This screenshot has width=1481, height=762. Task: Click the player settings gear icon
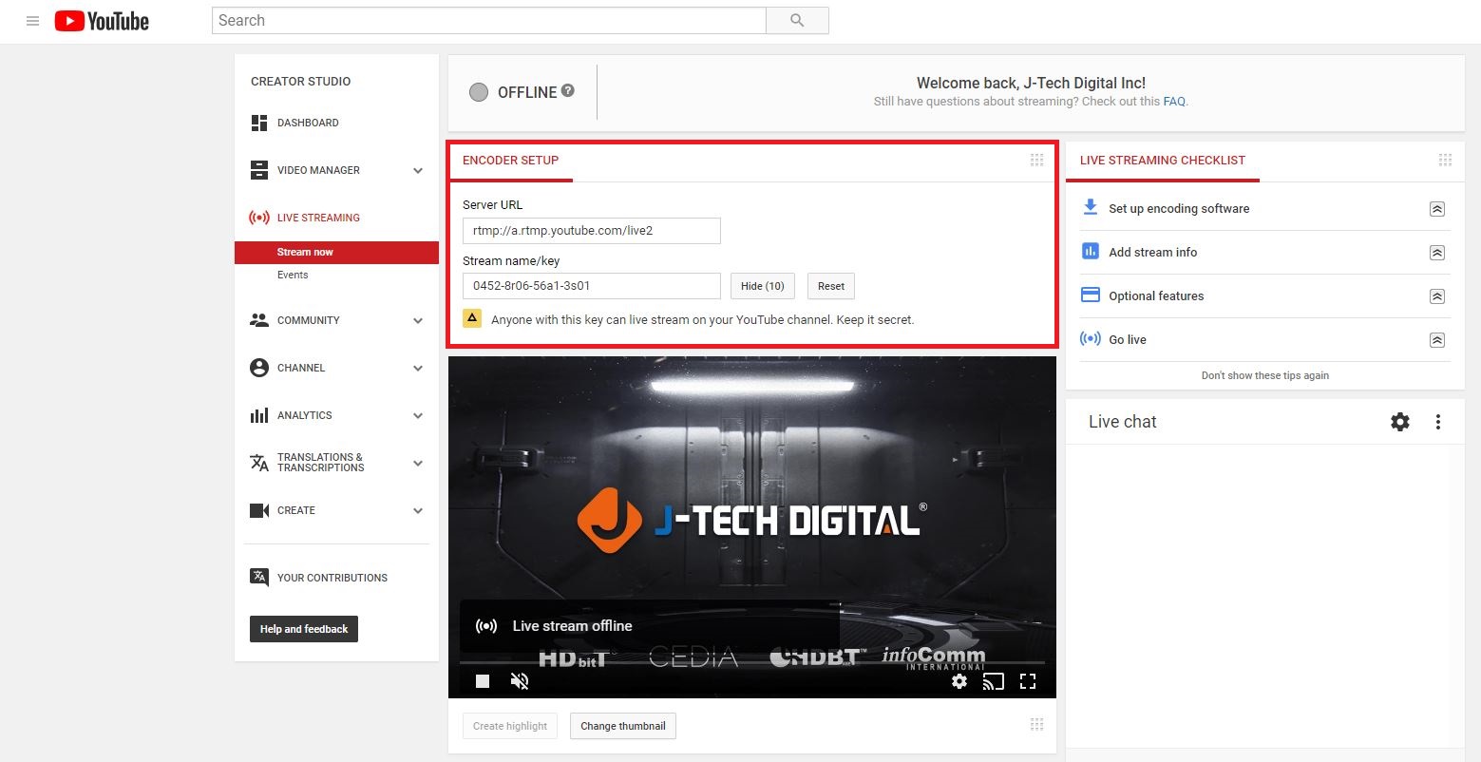point(959,681)
